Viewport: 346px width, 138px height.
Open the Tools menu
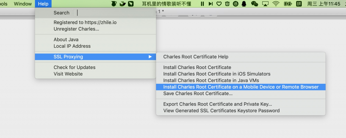click(x=4, y=4)
